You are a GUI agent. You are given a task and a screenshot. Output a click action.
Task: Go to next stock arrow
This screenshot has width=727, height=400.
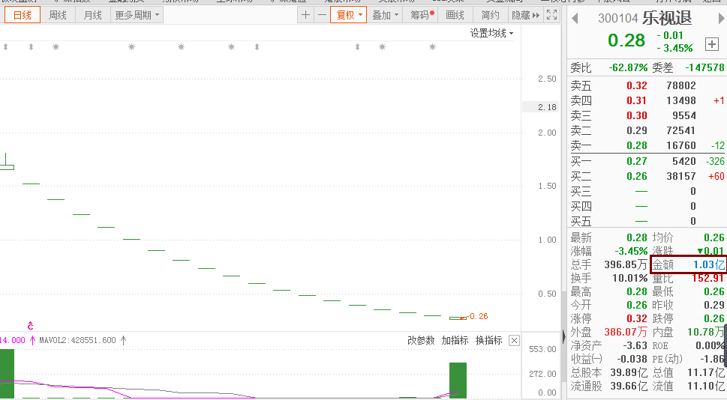[722, 19]
